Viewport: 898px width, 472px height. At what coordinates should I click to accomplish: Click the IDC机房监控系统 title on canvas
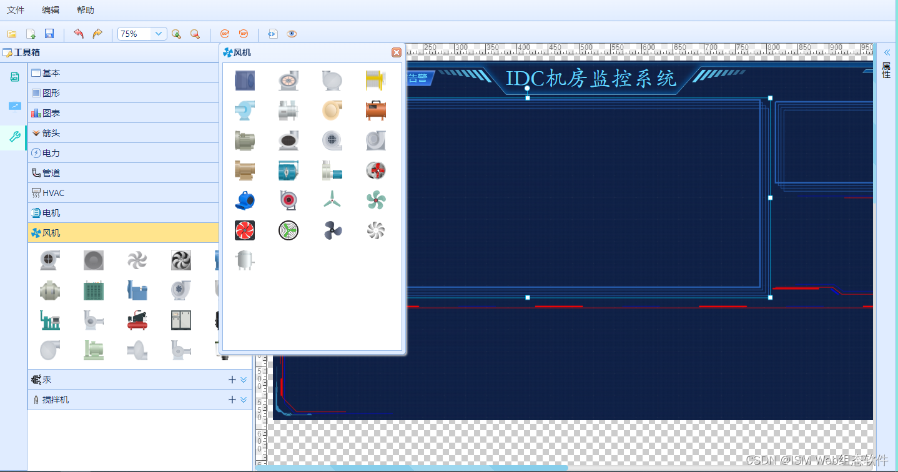click(x=591, y=79)
